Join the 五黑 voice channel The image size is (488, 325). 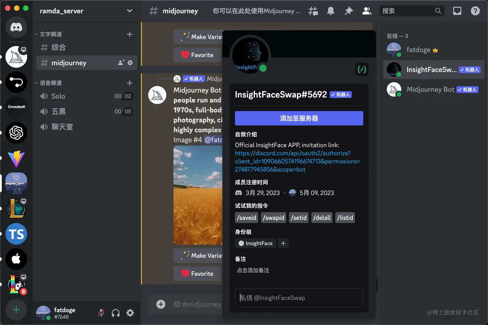(x=86, y=112)
